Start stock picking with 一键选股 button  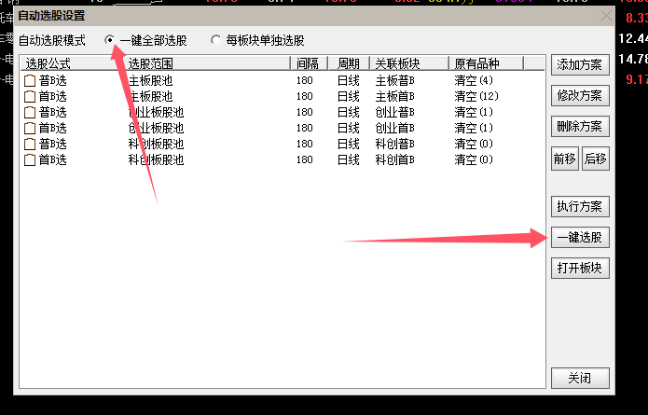pyautogui.click(x=580, y=237)
